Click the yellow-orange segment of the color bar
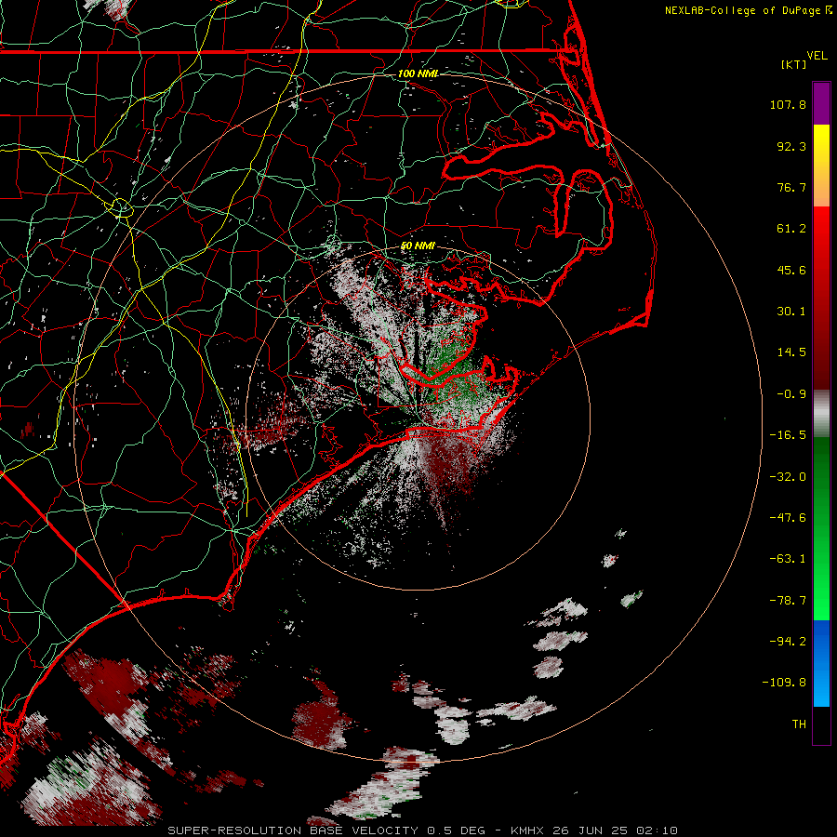 pyautogui.click(x=821, y=166)
